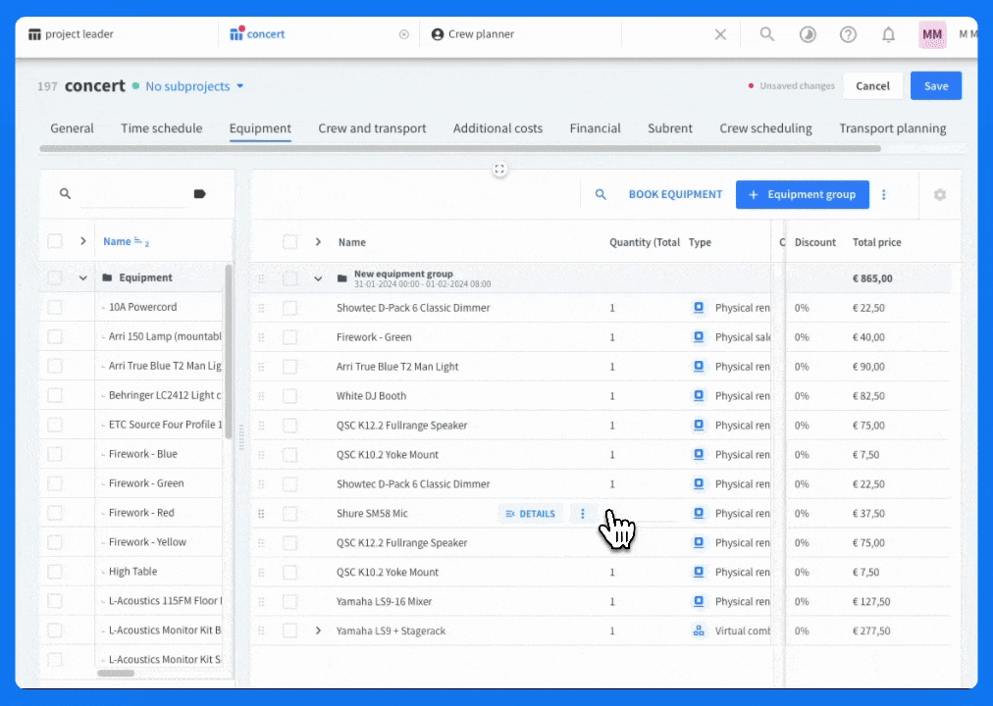Open the Crew planner top tab
Image resolution: width=993 pixels, height=706 pixels.
(x=472, y=34)
